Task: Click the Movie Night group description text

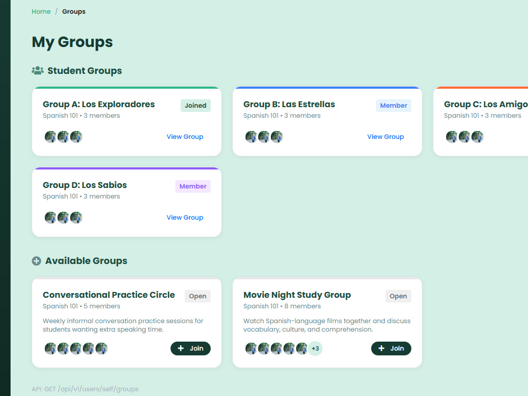Action: [327, 325]
